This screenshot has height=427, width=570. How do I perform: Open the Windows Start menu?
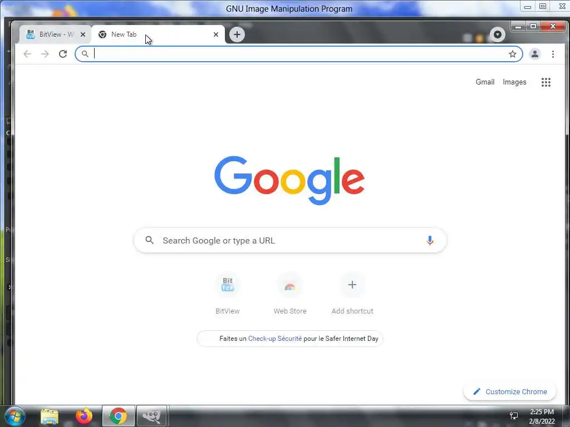[14, 416]
